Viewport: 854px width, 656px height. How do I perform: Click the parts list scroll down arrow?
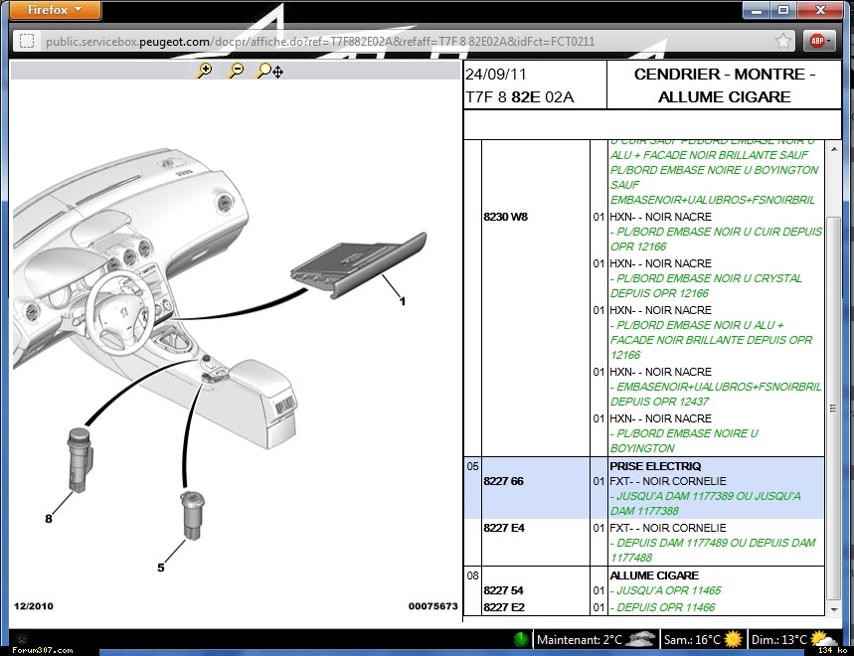coord(833,608)
